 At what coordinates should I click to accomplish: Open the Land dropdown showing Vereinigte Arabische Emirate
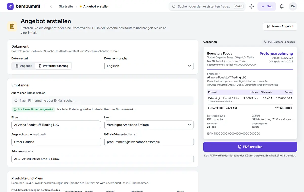[149, 125]
